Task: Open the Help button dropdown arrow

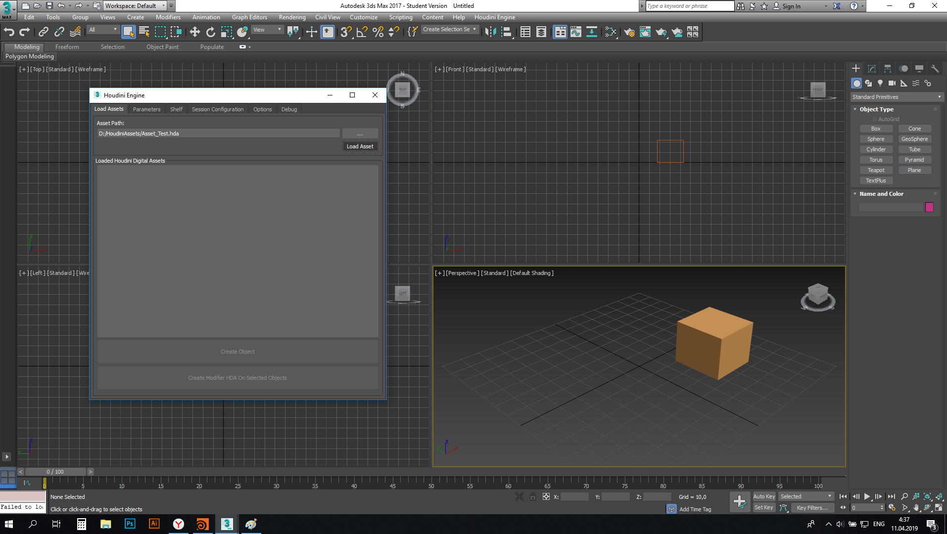Action: coord(862,6)
